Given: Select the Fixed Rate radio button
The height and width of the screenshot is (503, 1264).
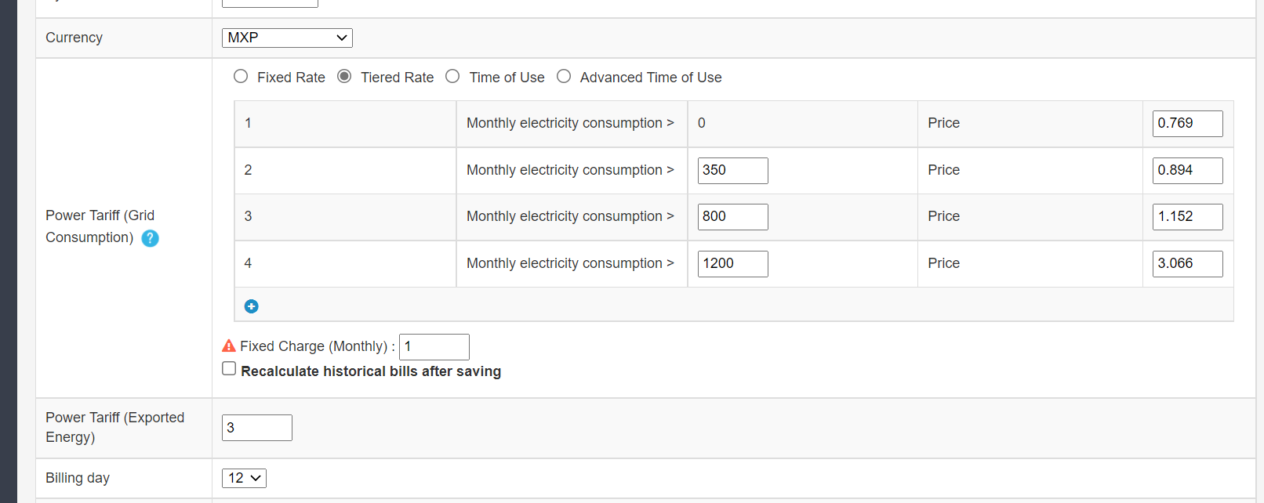Looking at the screenshot, I should pyautogui.click(x=241, y=76).
